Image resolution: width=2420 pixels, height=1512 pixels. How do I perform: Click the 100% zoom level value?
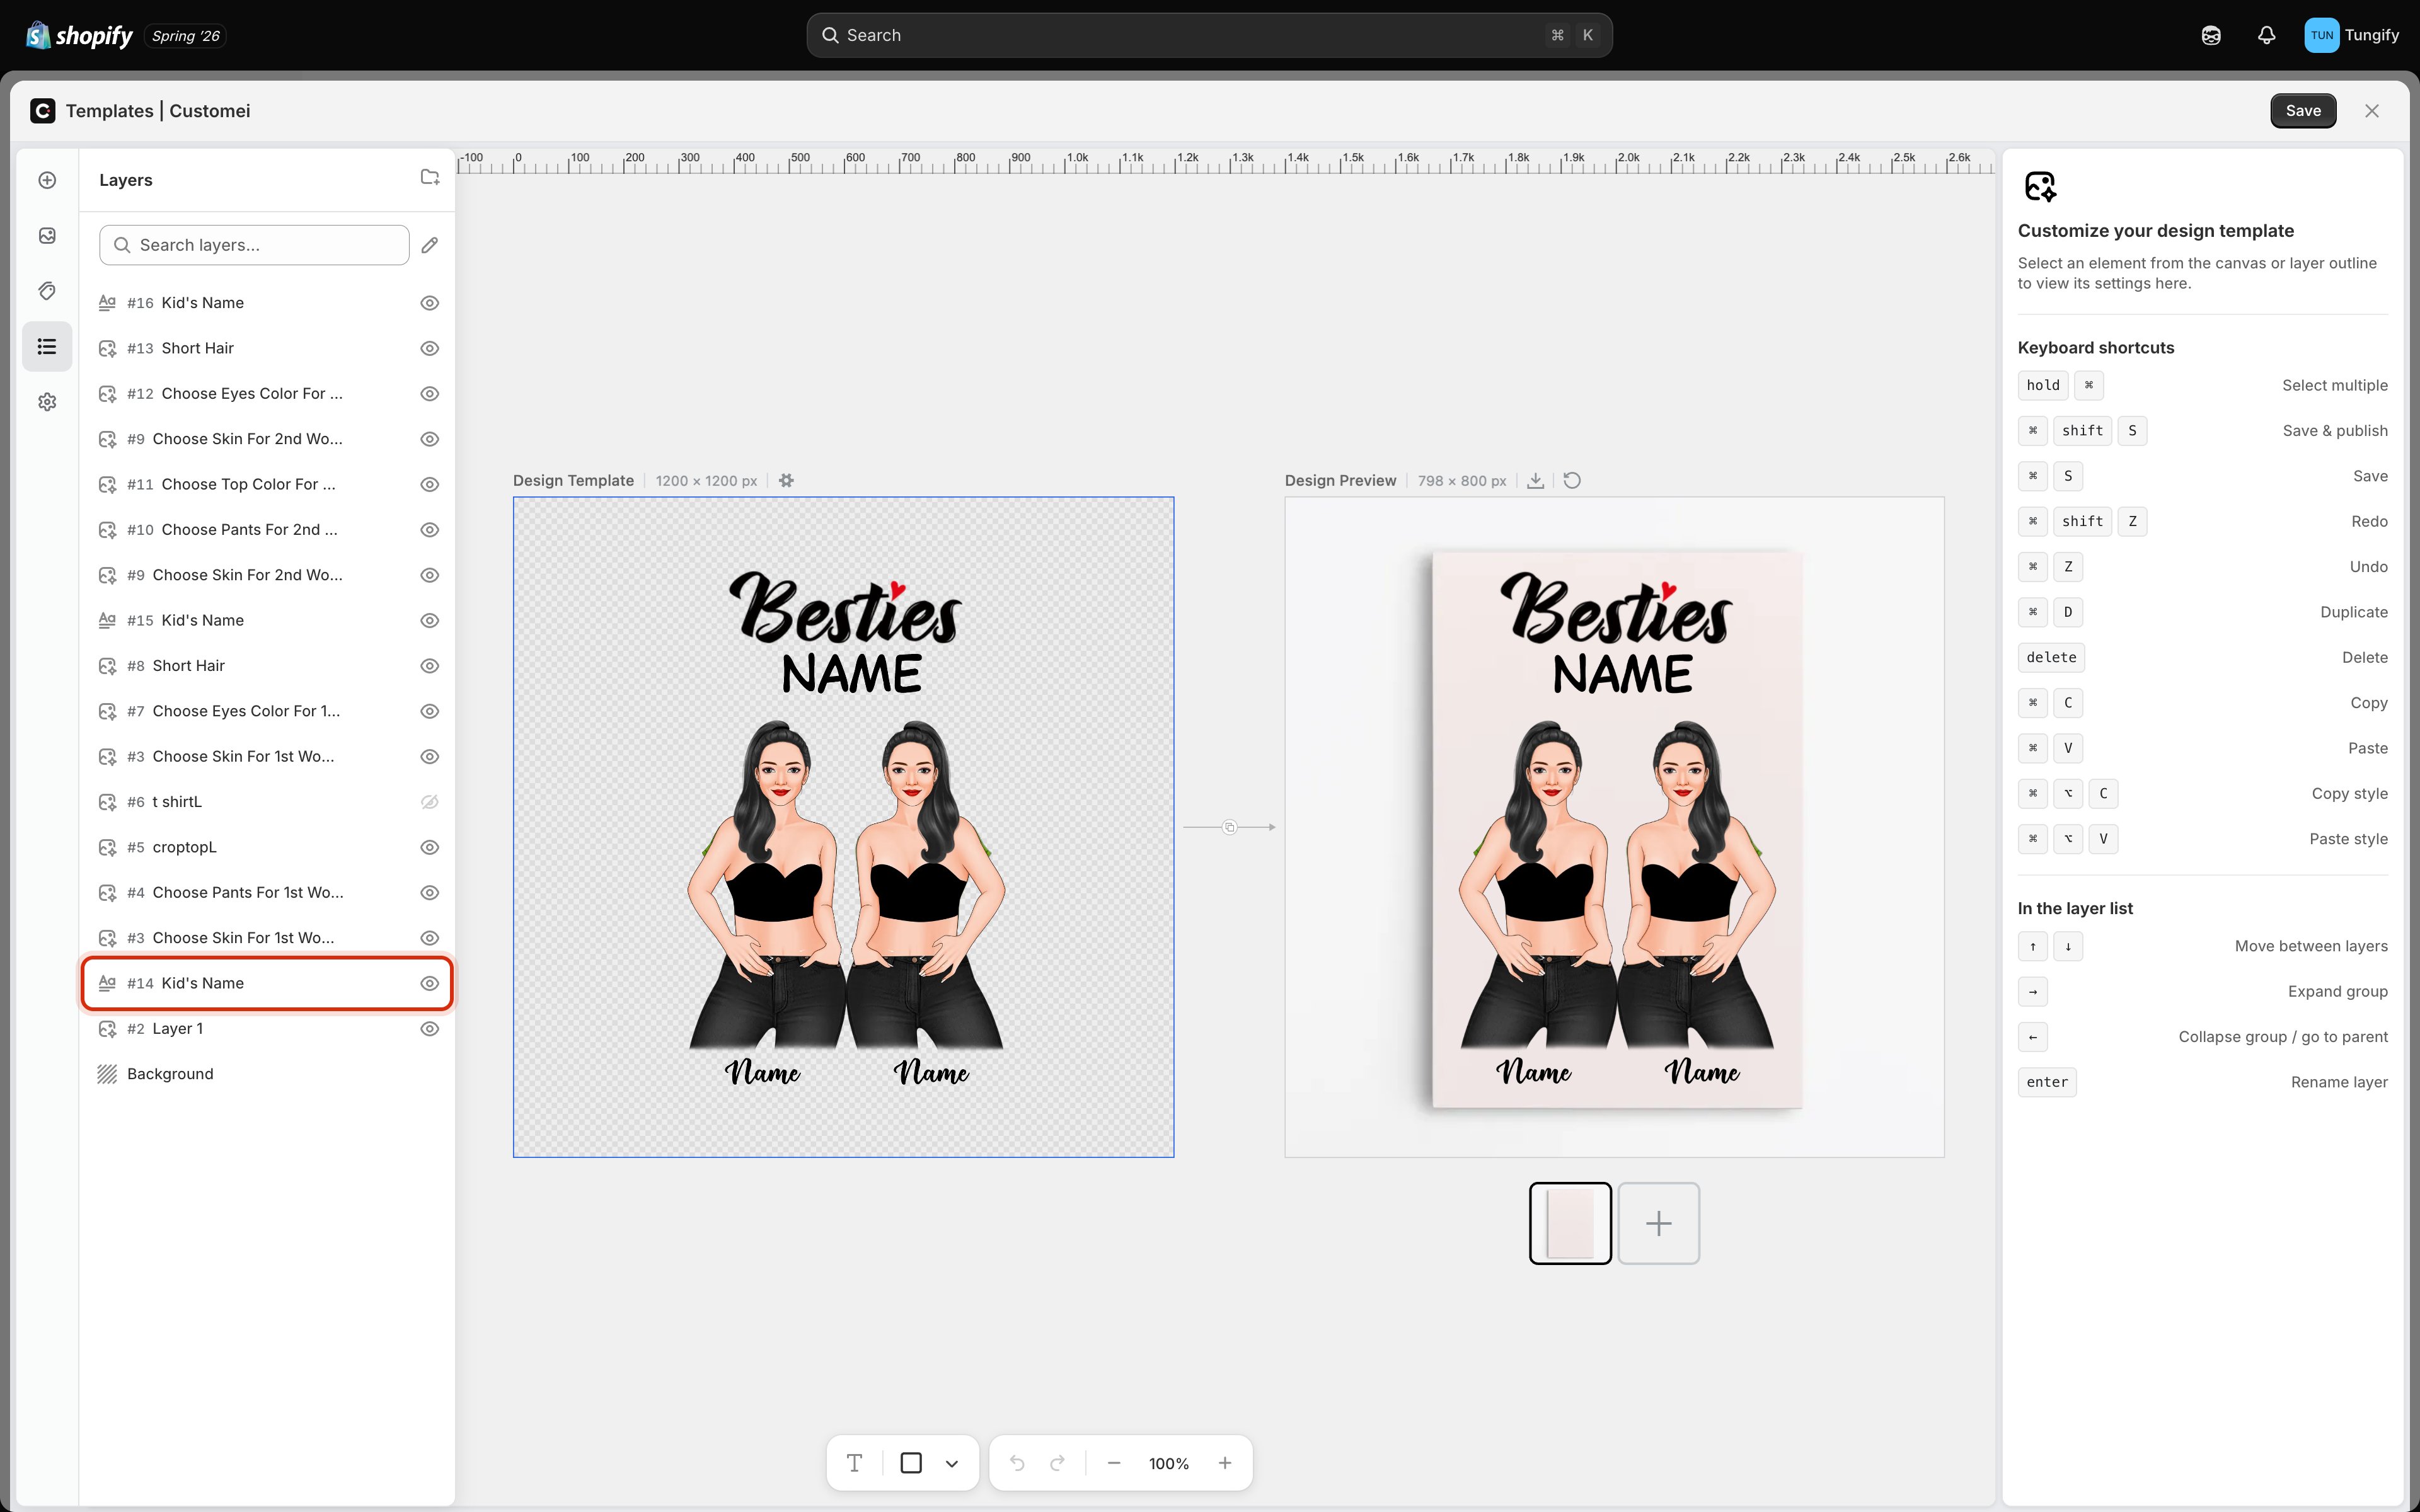(1169, 1464)
